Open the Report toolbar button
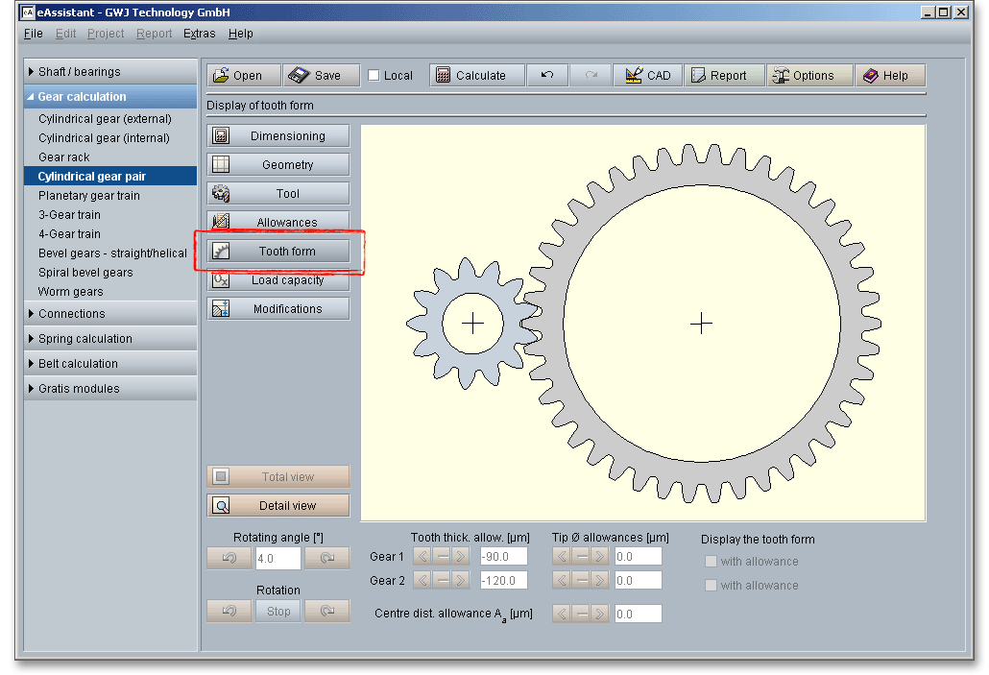989x675 pixels. tap(724, 76)
